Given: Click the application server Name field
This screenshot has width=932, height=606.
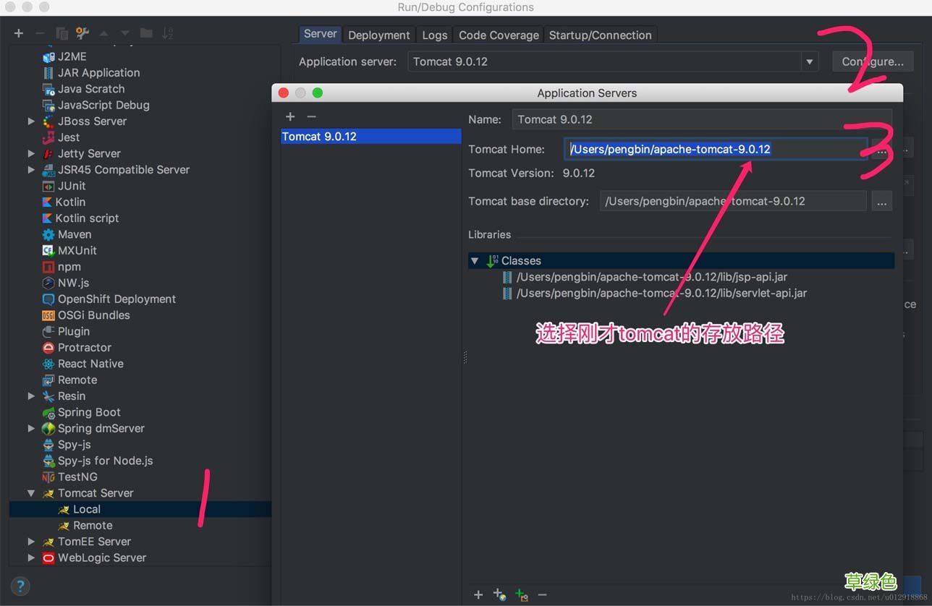Looking at the screenshot, I should pyautogui.click(x=702, y=119).
